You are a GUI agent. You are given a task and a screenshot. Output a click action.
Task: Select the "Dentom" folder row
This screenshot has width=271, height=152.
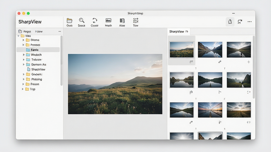[x=38, y=64]
